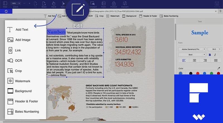Choose Add Image in the enlarged edit list
This screenshot has height=123, width=223.
[x=19, y=40]
